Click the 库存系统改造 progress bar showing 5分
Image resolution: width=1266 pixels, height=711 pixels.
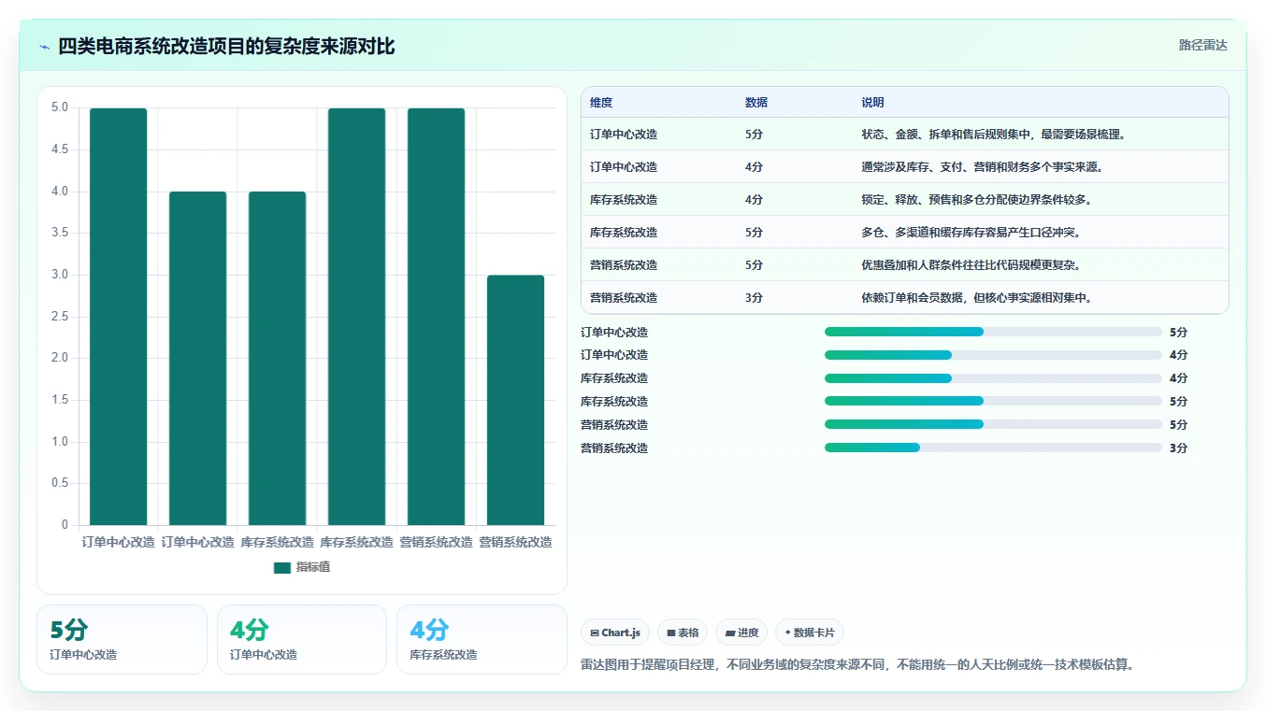[x=993, y=402]
